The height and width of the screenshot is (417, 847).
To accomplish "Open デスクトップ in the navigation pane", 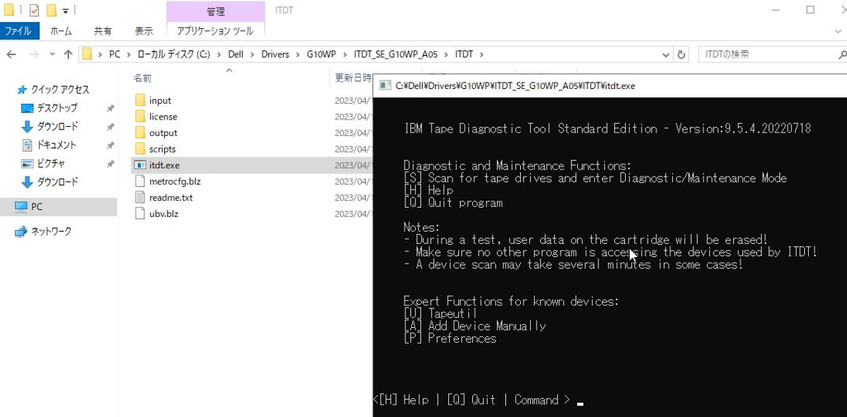I will click(57, 108).
